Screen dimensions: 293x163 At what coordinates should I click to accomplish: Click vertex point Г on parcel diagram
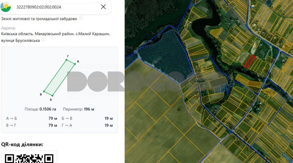click(66, 60)
